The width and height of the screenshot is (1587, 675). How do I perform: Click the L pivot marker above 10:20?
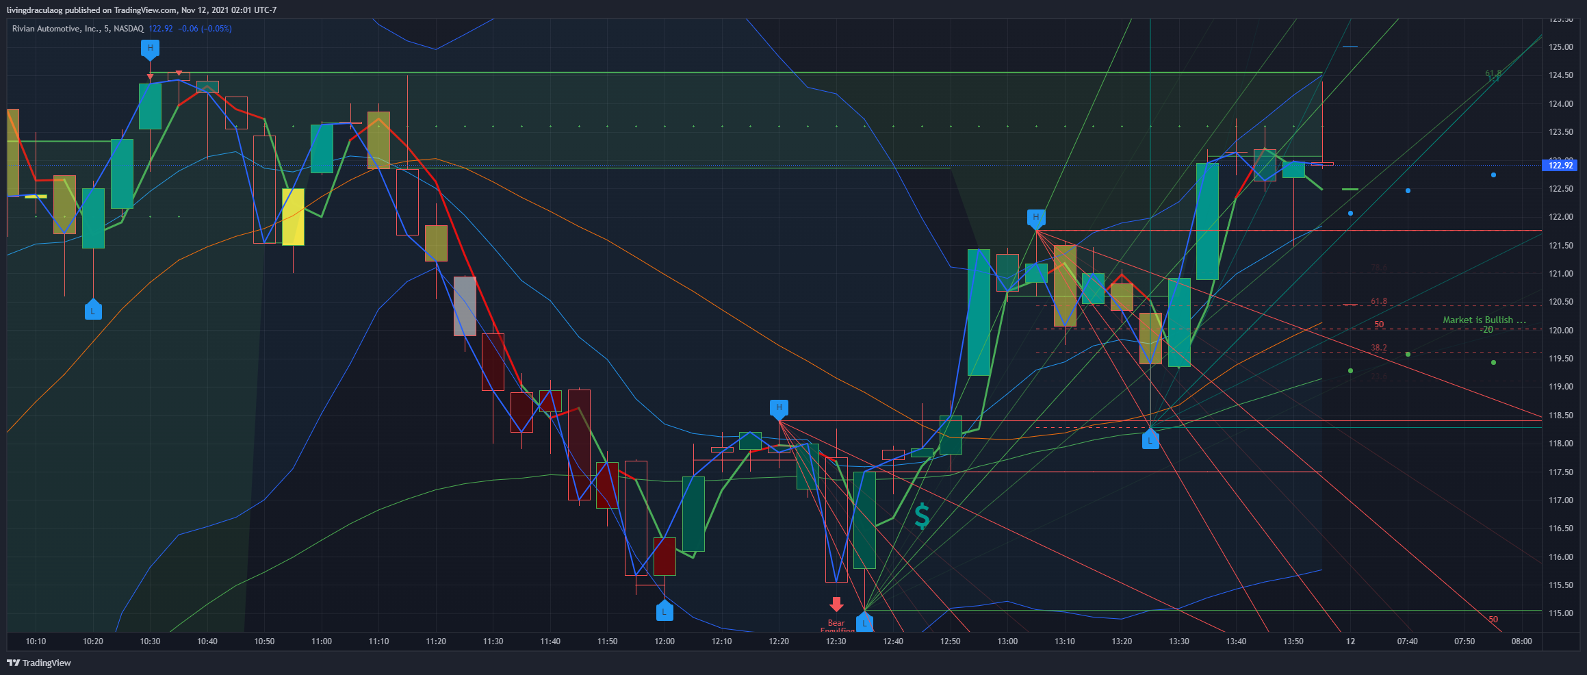click(x=93, y=310)
